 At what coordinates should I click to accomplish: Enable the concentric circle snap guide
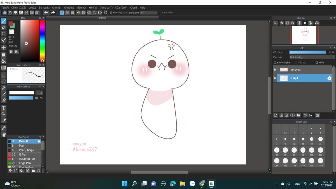[x=89, y=13]
